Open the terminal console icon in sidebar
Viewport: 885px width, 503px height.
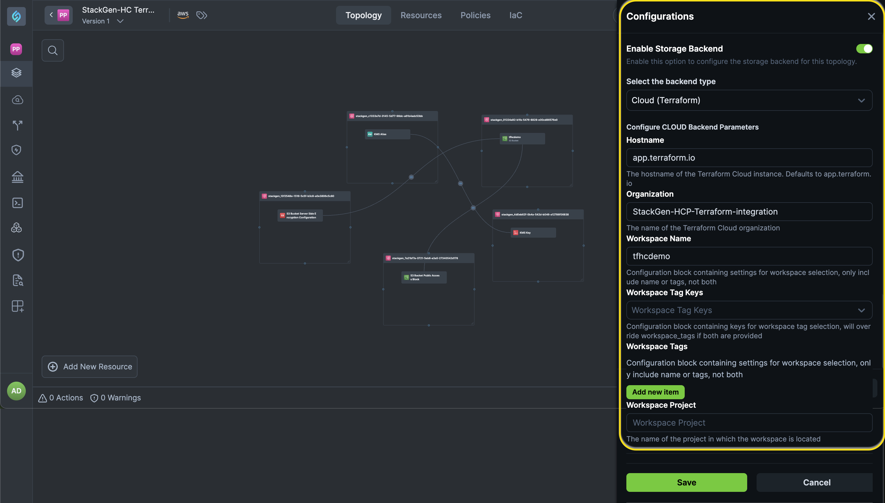click(17, 203)
